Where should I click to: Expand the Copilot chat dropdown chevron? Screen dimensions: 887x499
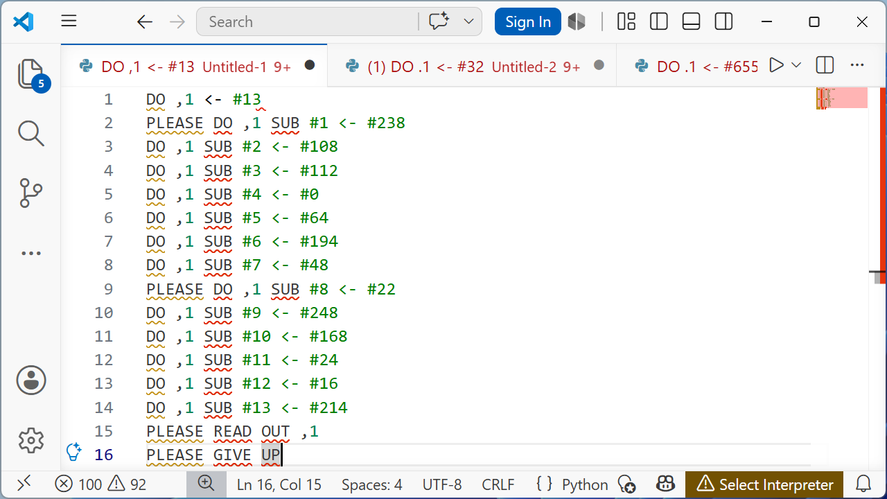(x=468, y=21)
